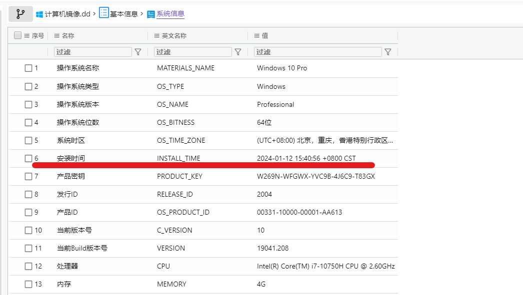Click the PRODUCT_KEY cell

tap(180, 177)
